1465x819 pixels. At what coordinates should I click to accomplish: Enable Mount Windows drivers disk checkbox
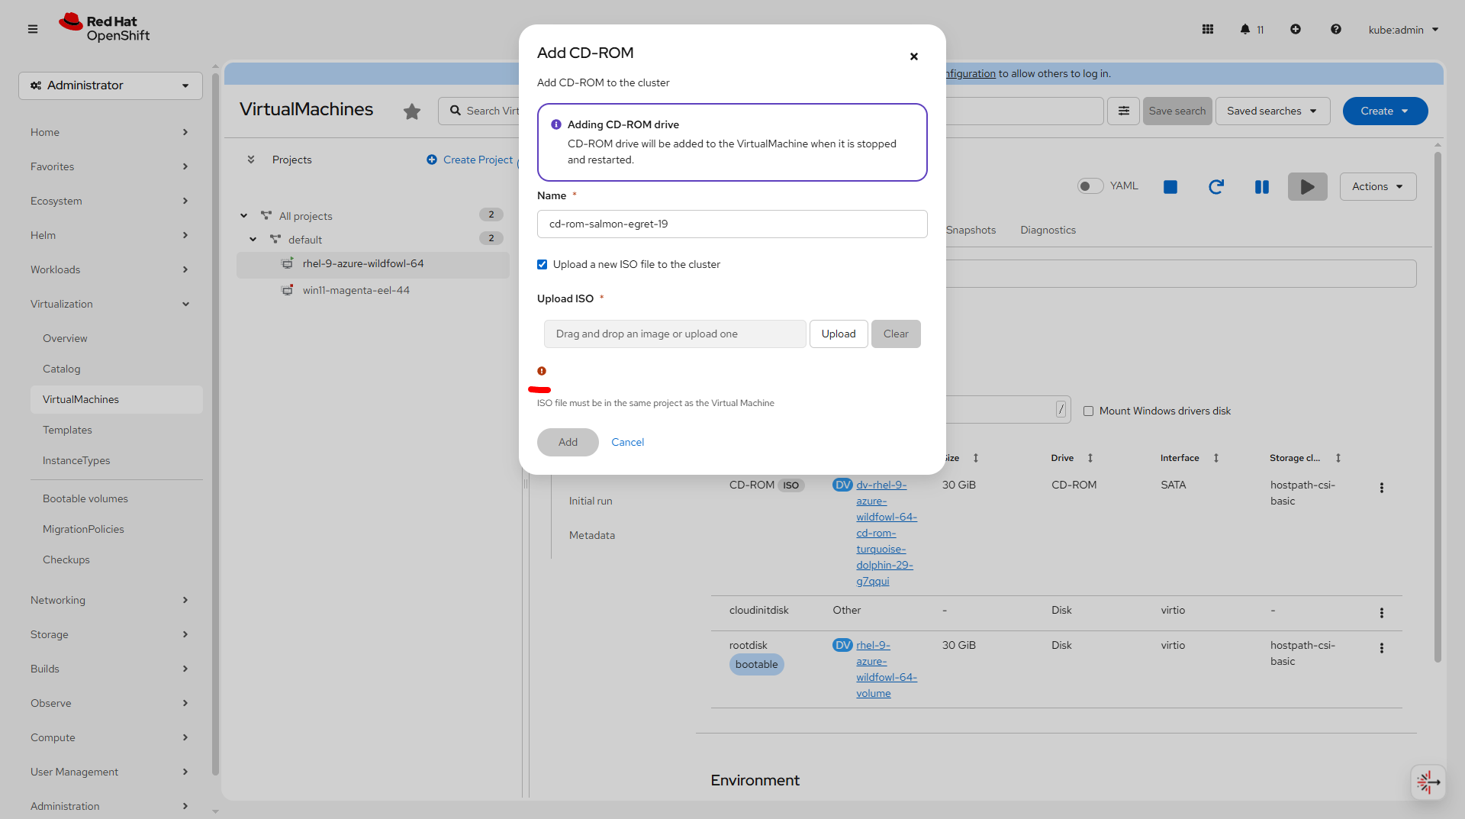(x=1089, y=411)
